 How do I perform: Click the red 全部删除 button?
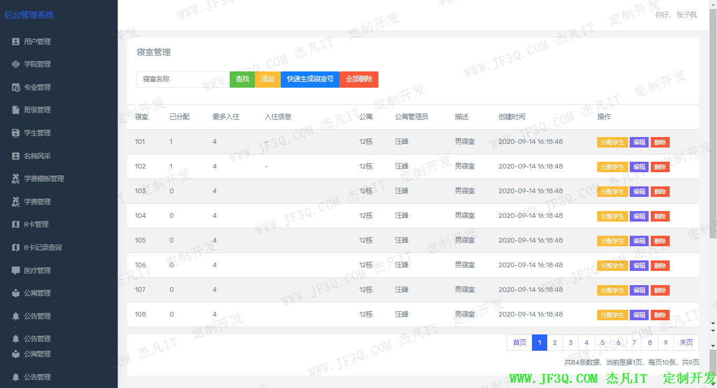pyautogui.click(x=359, y=79)
